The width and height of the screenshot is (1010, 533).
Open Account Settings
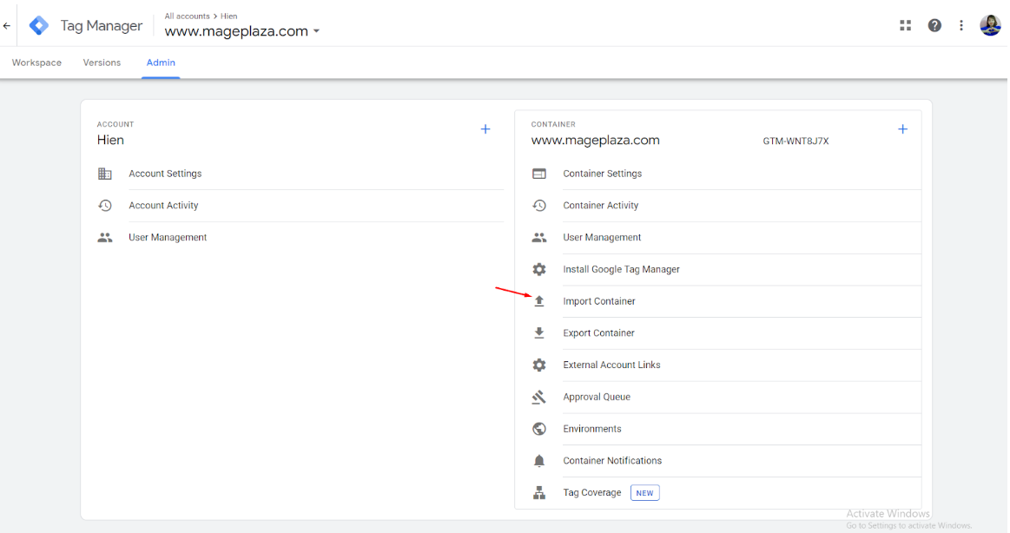(165, 174)
